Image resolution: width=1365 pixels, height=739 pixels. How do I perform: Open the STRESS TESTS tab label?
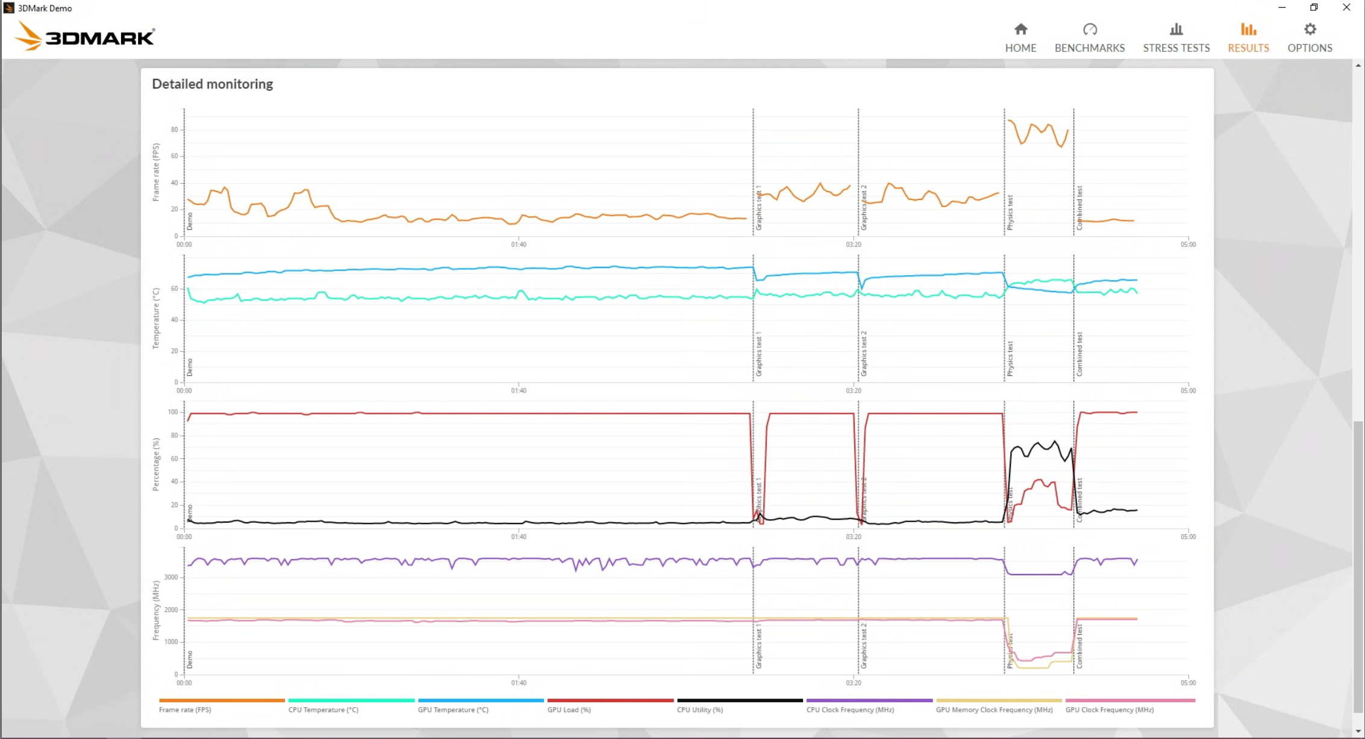(x=1176, y=48)
